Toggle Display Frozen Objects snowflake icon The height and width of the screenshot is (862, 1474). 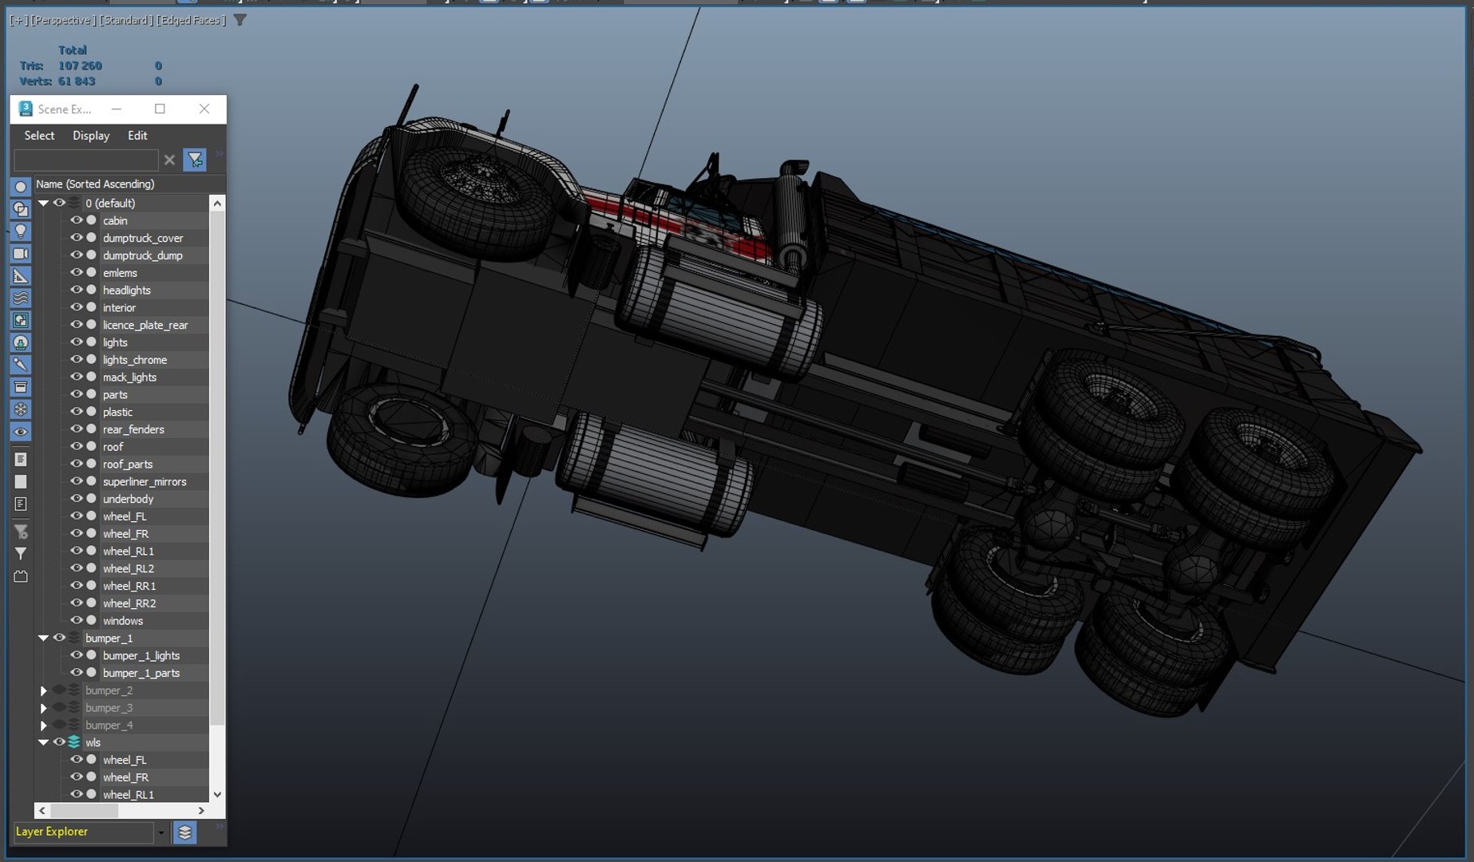click(x=21, y=409)
